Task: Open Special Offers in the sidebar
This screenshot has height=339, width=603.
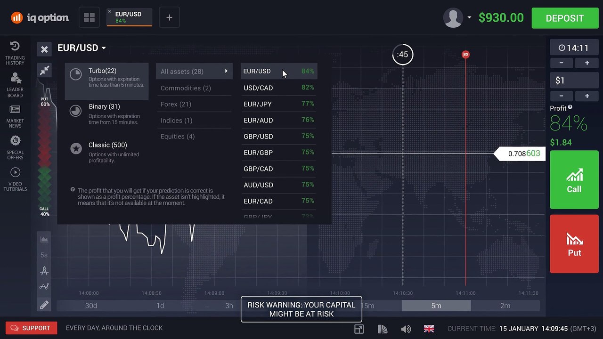Action: click(15, 148)
